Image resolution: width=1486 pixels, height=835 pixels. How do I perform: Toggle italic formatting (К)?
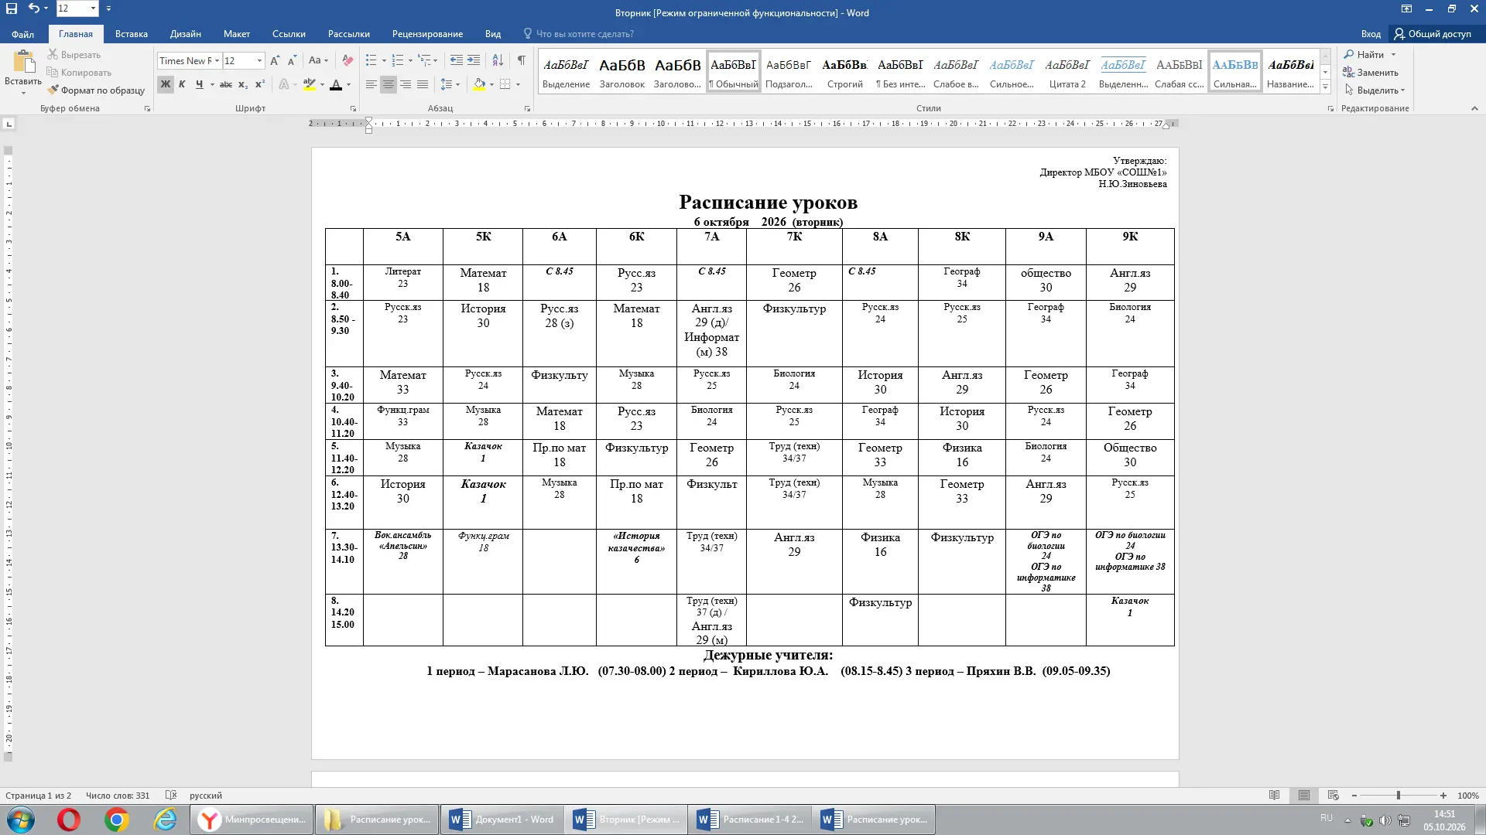[182, 84]
